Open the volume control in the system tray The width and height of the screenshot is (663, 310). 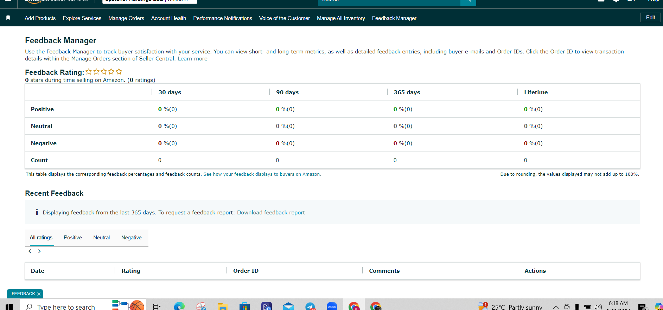[598, 307]
